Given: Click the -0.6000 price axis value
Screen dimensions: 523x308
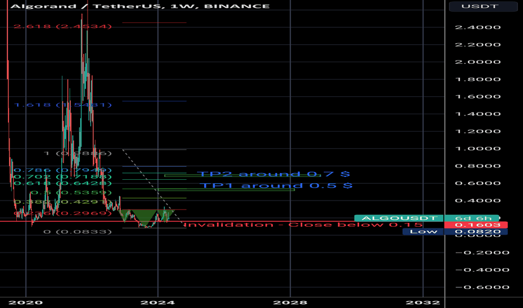Looking at the screenshot, I should point(482,287).
